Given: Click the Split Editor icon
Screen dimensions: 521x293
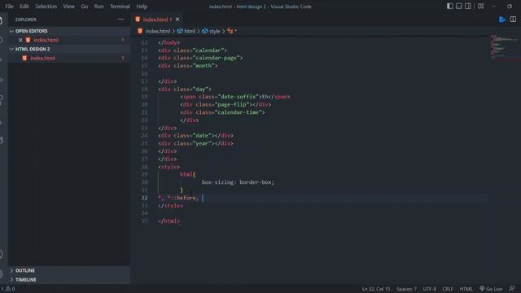Looking at the screenshot, I should (513, 20).
